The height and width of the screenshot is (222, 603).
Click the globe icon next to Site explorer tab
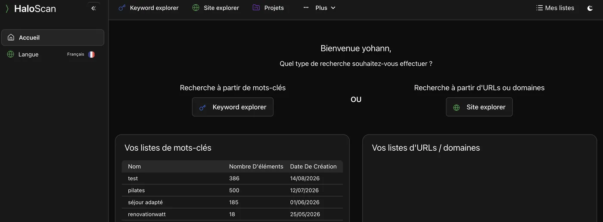coord(196,8)
